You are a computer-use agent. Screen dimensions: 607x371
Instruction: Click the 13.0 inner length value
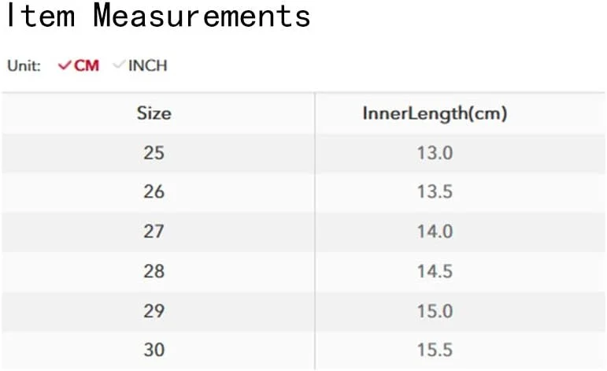pos(435,152)
